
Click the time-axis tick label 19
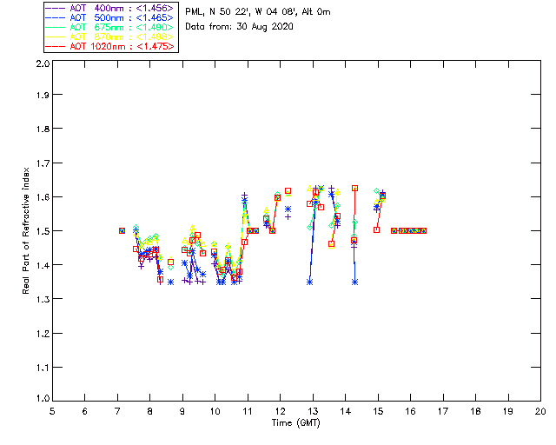[x=508, y=411]
